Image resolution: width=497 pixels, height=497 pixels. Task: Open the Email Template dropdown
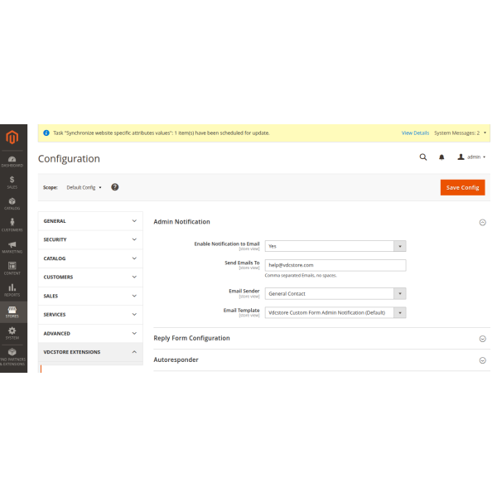click(x=335, y=312)
